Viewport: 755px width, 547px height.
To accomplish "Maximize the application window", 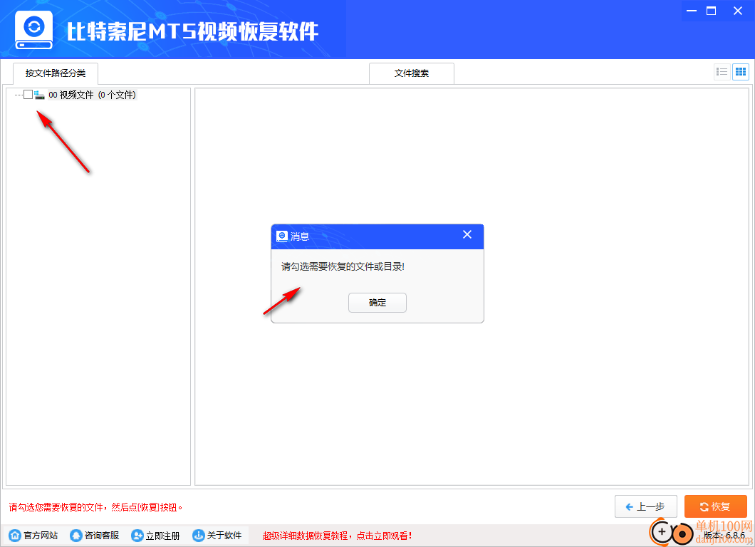I will (x=711, y=11).
